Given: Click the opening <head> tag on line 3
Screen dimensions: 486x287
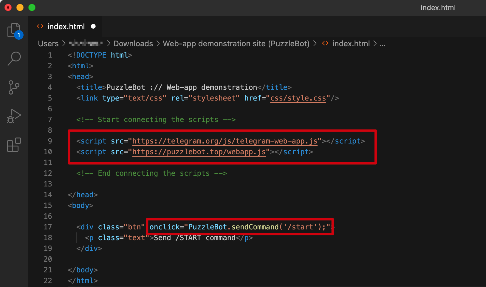Looking at the screenshot, I should point(81,77).
